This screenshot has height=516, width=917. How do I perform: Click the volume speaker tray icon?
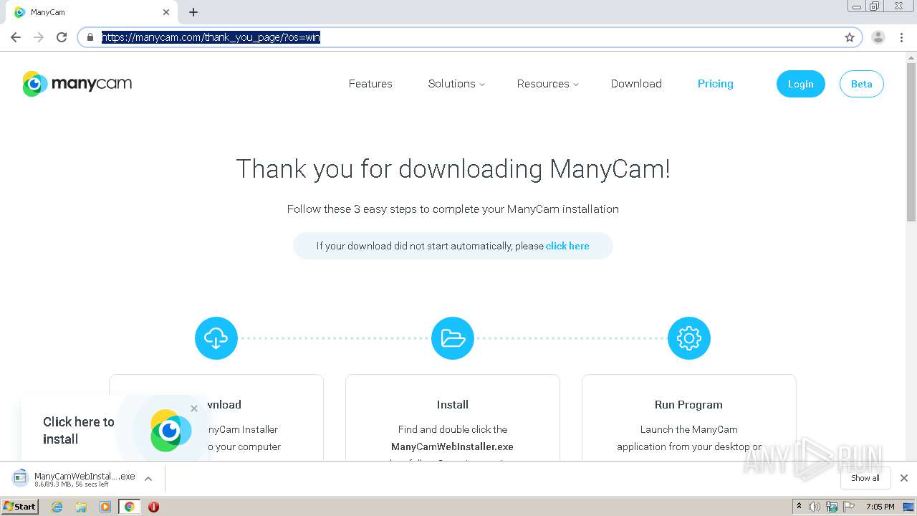(x=815, y=507)
